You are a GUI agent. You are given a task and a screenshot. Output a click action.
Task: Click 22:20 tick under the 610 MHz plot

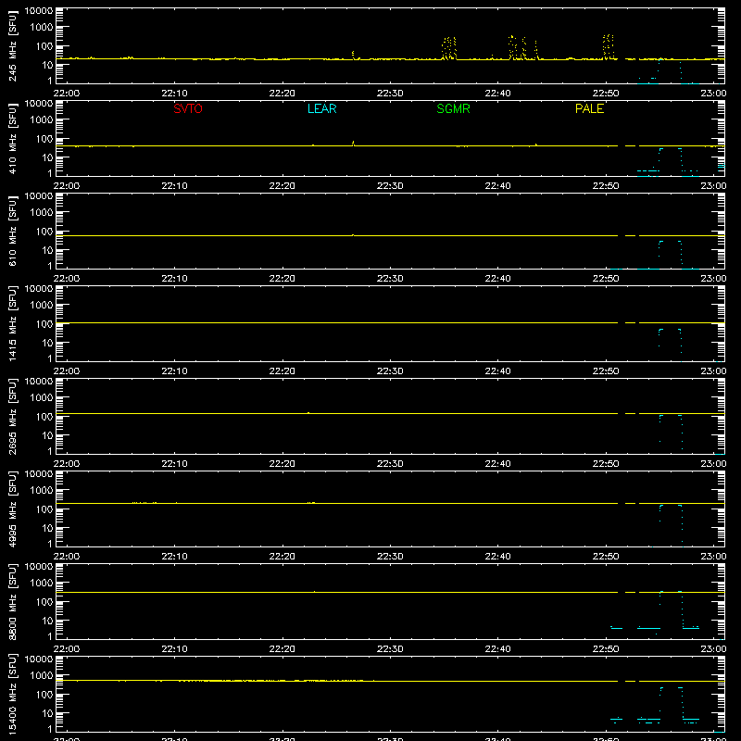(x=283, y=279)
